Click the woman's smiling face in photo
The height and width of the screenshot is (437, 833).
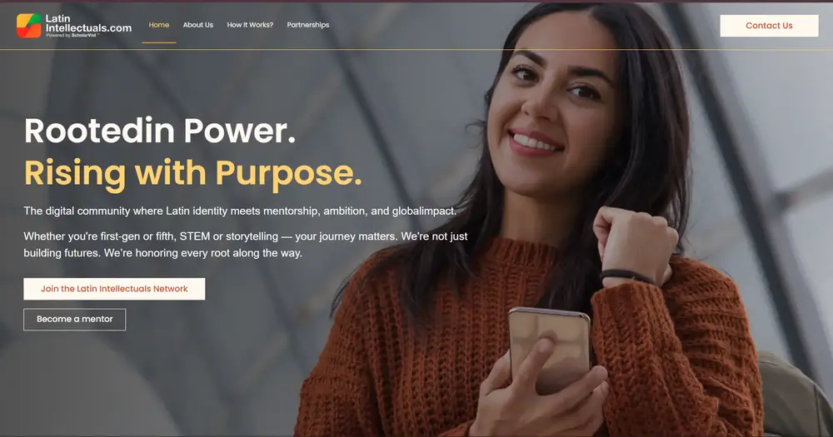pos(552,101)
